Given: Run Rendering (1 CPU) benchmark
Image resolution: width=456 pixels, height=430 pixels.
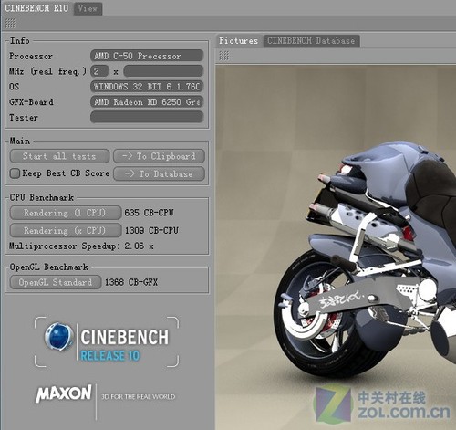Looking at the screenshot, I should coord(66,213).
